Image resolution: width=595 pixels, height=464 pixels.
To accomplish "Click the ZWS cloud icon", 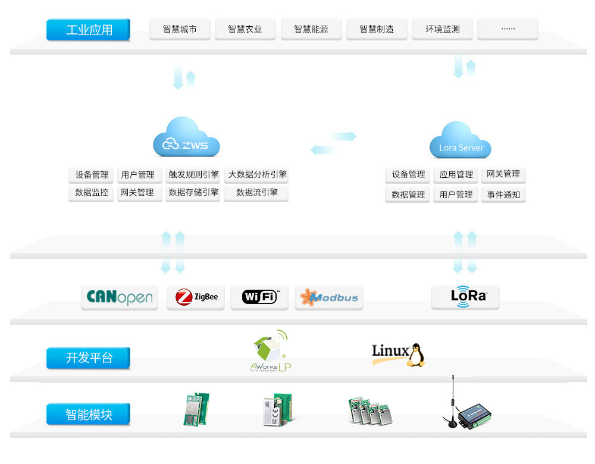I will click(186, 138).
